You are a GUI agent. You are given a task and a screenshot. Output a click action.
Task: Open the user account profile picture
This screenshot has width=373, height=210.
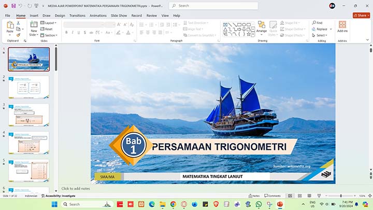[x=332, y=6]
